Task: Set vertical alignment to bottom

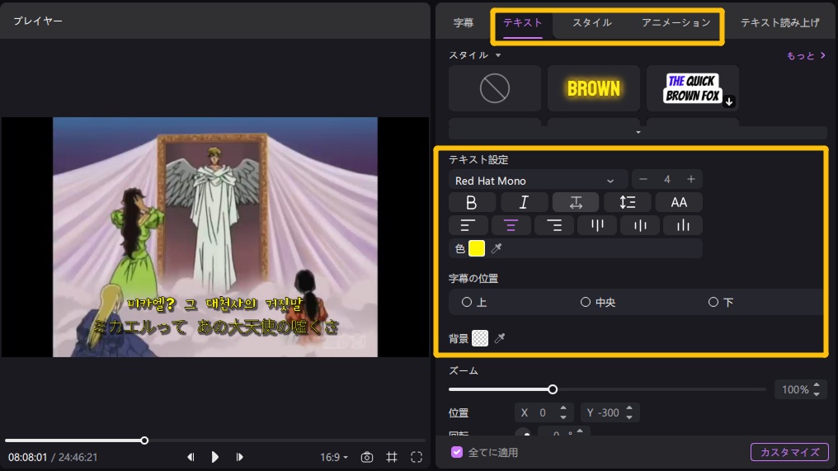Action: (683, 226)
